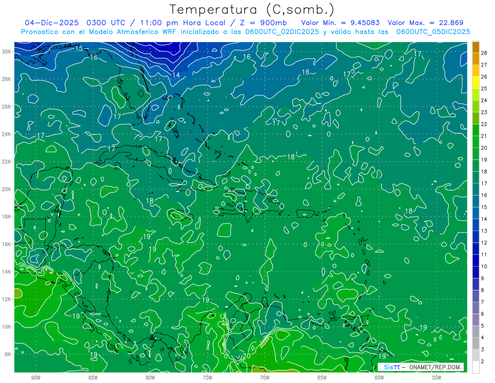The height and width of the screenshot is (383, 495).
Task: Click the "0300 UTC" time label
Action: pos(106,23)
